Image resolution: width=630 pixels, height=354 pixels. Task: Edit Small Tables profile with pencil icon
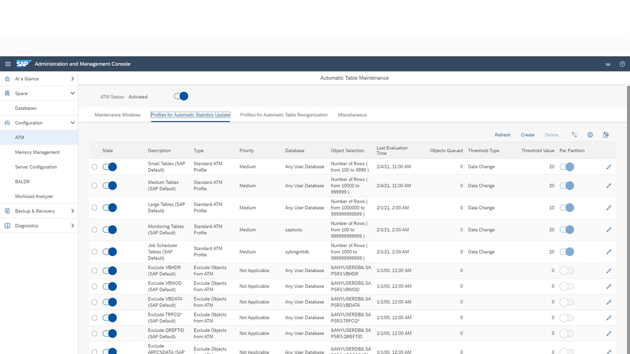pyautogui.click(x=609, y=167)
